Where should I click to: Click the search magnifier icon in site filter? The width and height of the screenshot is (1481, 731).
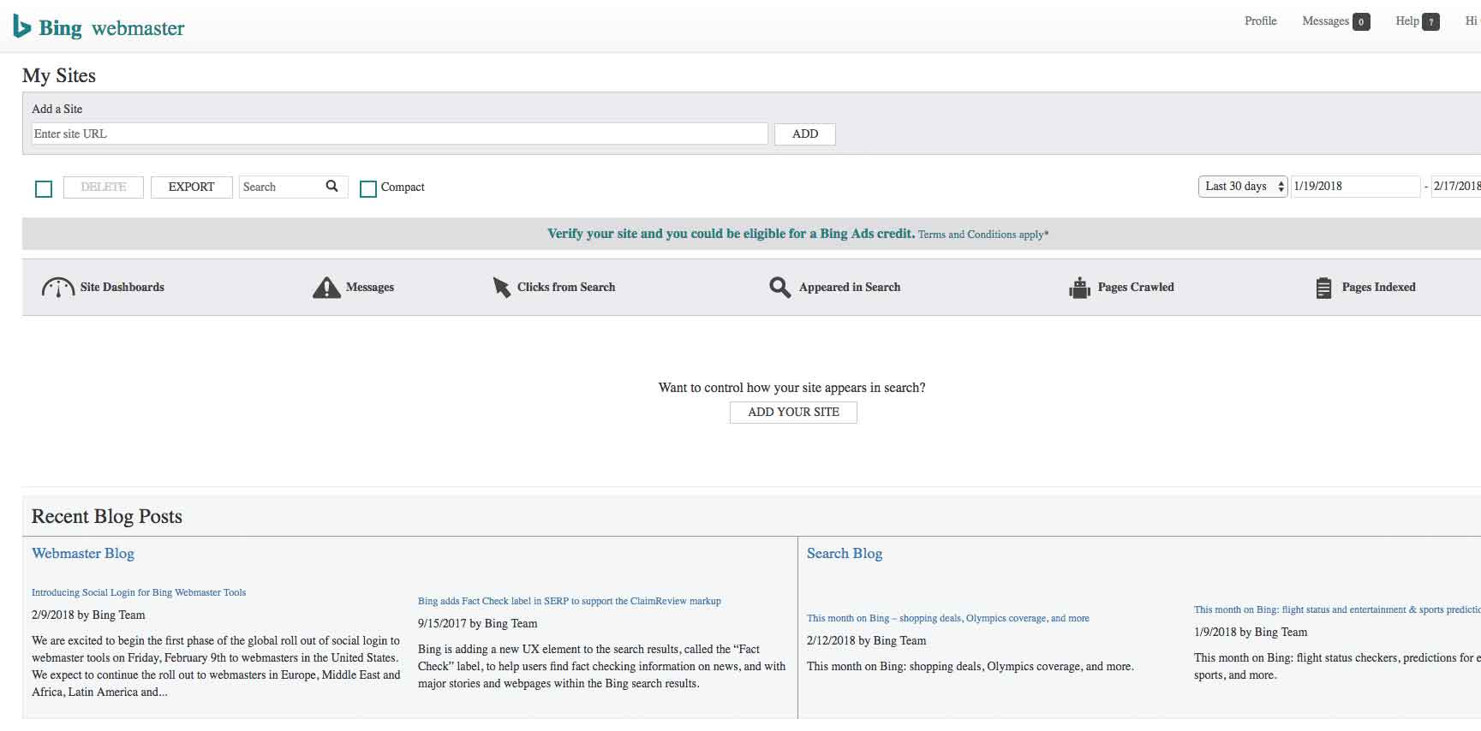pos(332,187)
